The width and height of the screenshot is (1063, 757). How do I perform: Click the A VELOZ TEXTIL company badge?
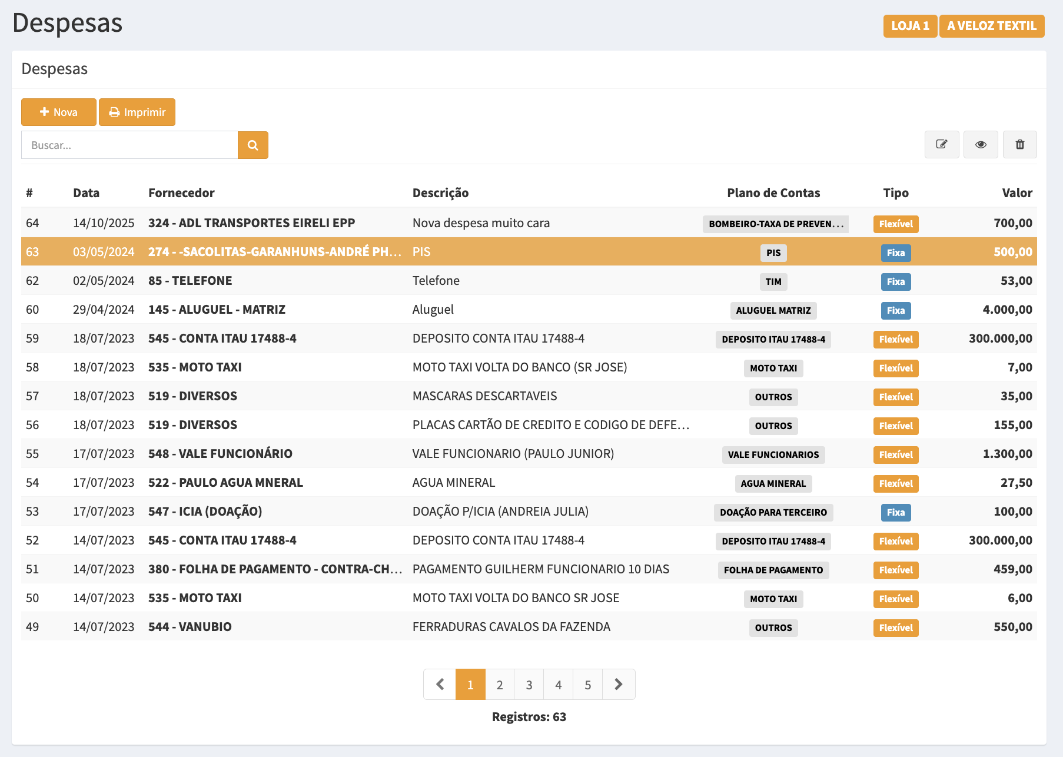pos(991,26)
